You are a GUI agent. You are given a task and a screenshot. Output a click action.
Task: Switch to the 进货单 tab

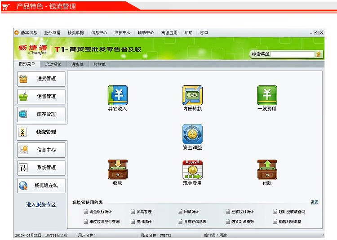coord(77,64)
